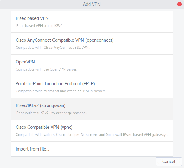Close the Add VPN dialog with red button
Image resolution: width=184 pixels, height=168 pixels.
click(x=179, y=4)
